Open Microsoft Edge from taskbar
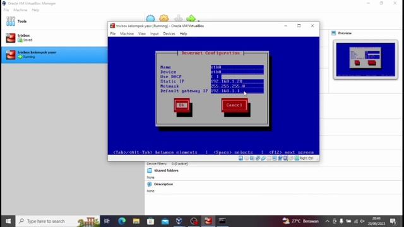The width and height of the screenshot is (404, 227). [122, 221]
